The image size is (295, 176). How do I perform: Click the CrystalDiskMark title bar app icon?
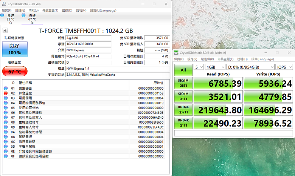pos(176,53)
